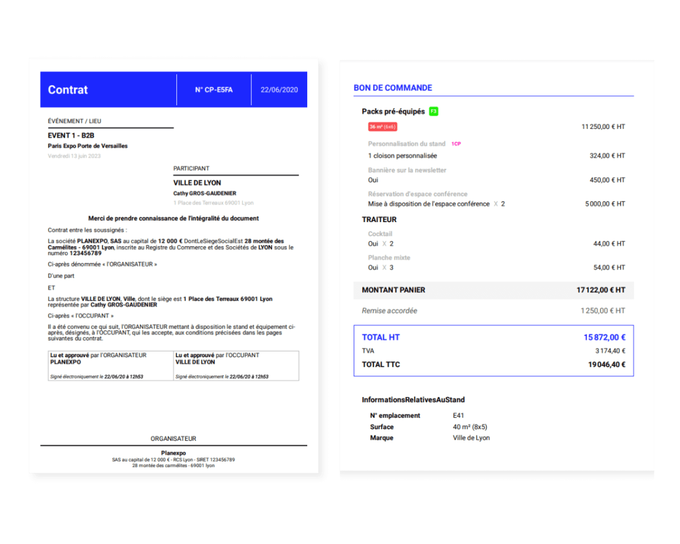Image resolution: width=680 pixels, height=544 pixels.
Task: Click the 11 250,00 € HT price
Action: 603,127
